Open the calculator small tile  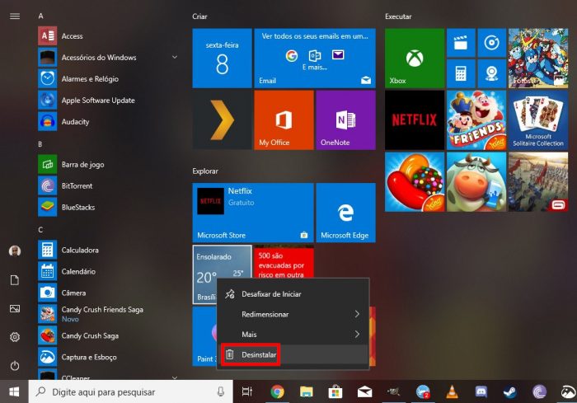click(x=461, y=73)
